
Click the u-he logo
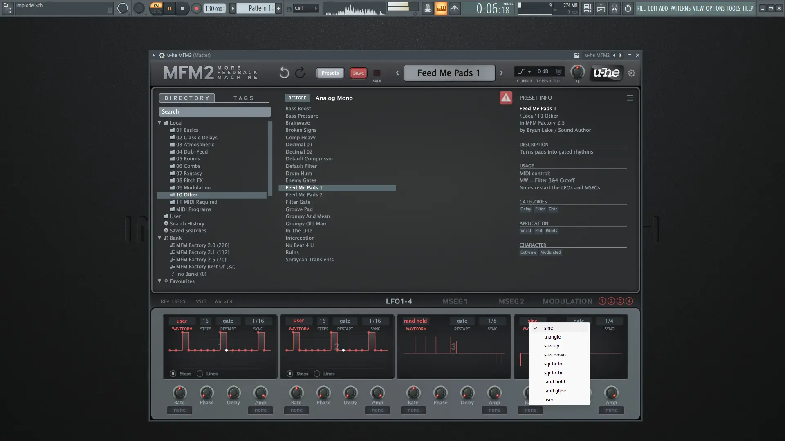tap(606, 73)
